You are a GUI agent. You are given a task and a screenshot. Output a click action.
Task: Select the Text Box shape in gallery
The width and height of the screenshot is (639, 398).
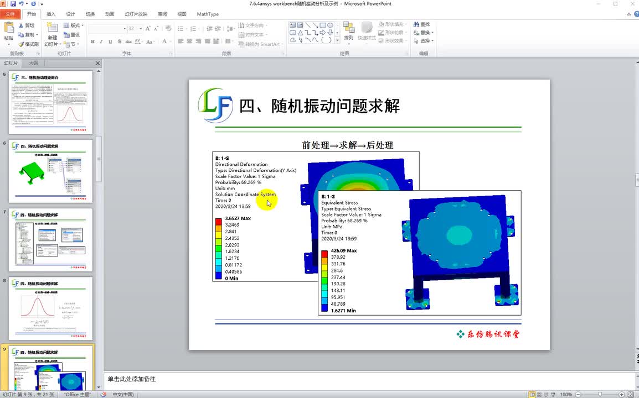point(292,25)
